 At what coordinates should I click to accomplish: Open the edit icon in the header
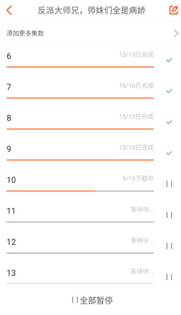click(x=174, y=10)
